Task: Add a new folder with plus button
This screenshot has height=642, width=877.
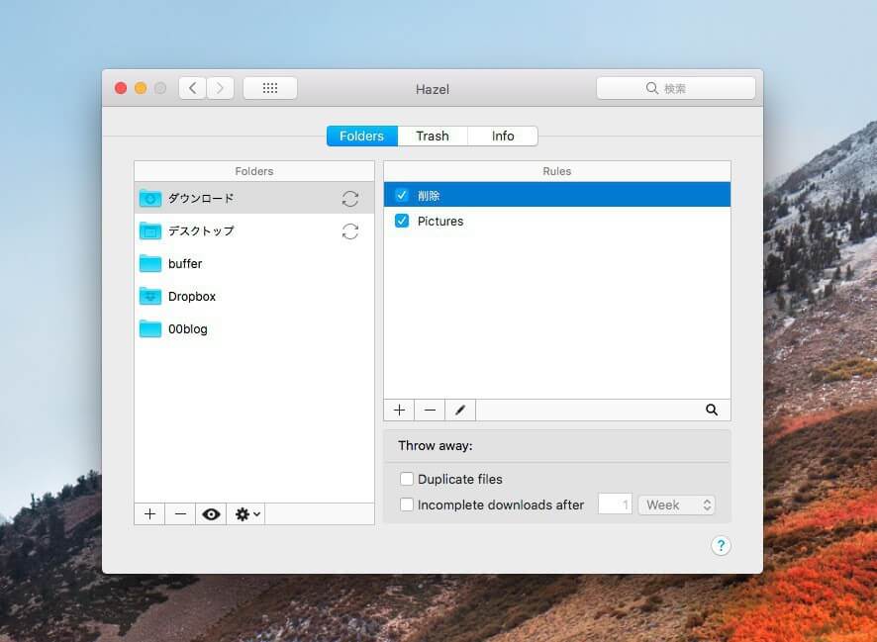Action: [x=149, y=514]
